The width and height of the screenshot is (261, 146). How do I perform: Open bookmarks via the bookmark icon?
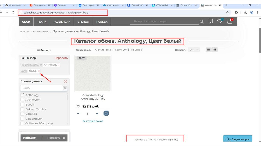pos(211,21)
